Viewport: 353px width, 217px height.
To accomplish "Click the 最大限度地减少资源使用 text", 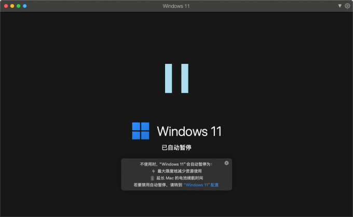I will coord(180,171).
